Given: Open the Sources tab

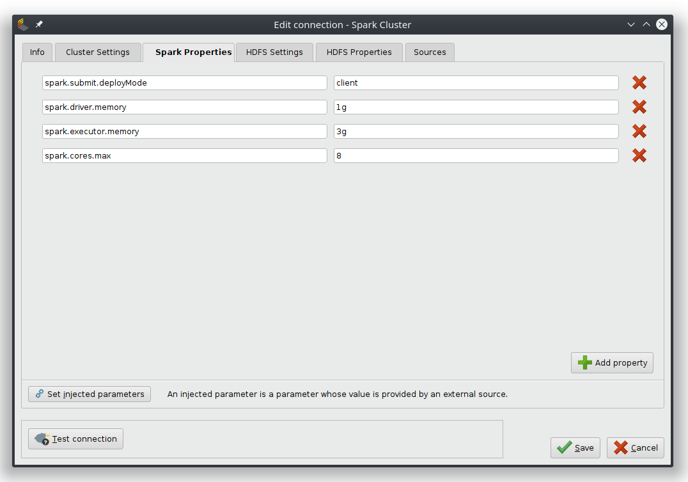Looking at the screenshot, I should [430, 52].
